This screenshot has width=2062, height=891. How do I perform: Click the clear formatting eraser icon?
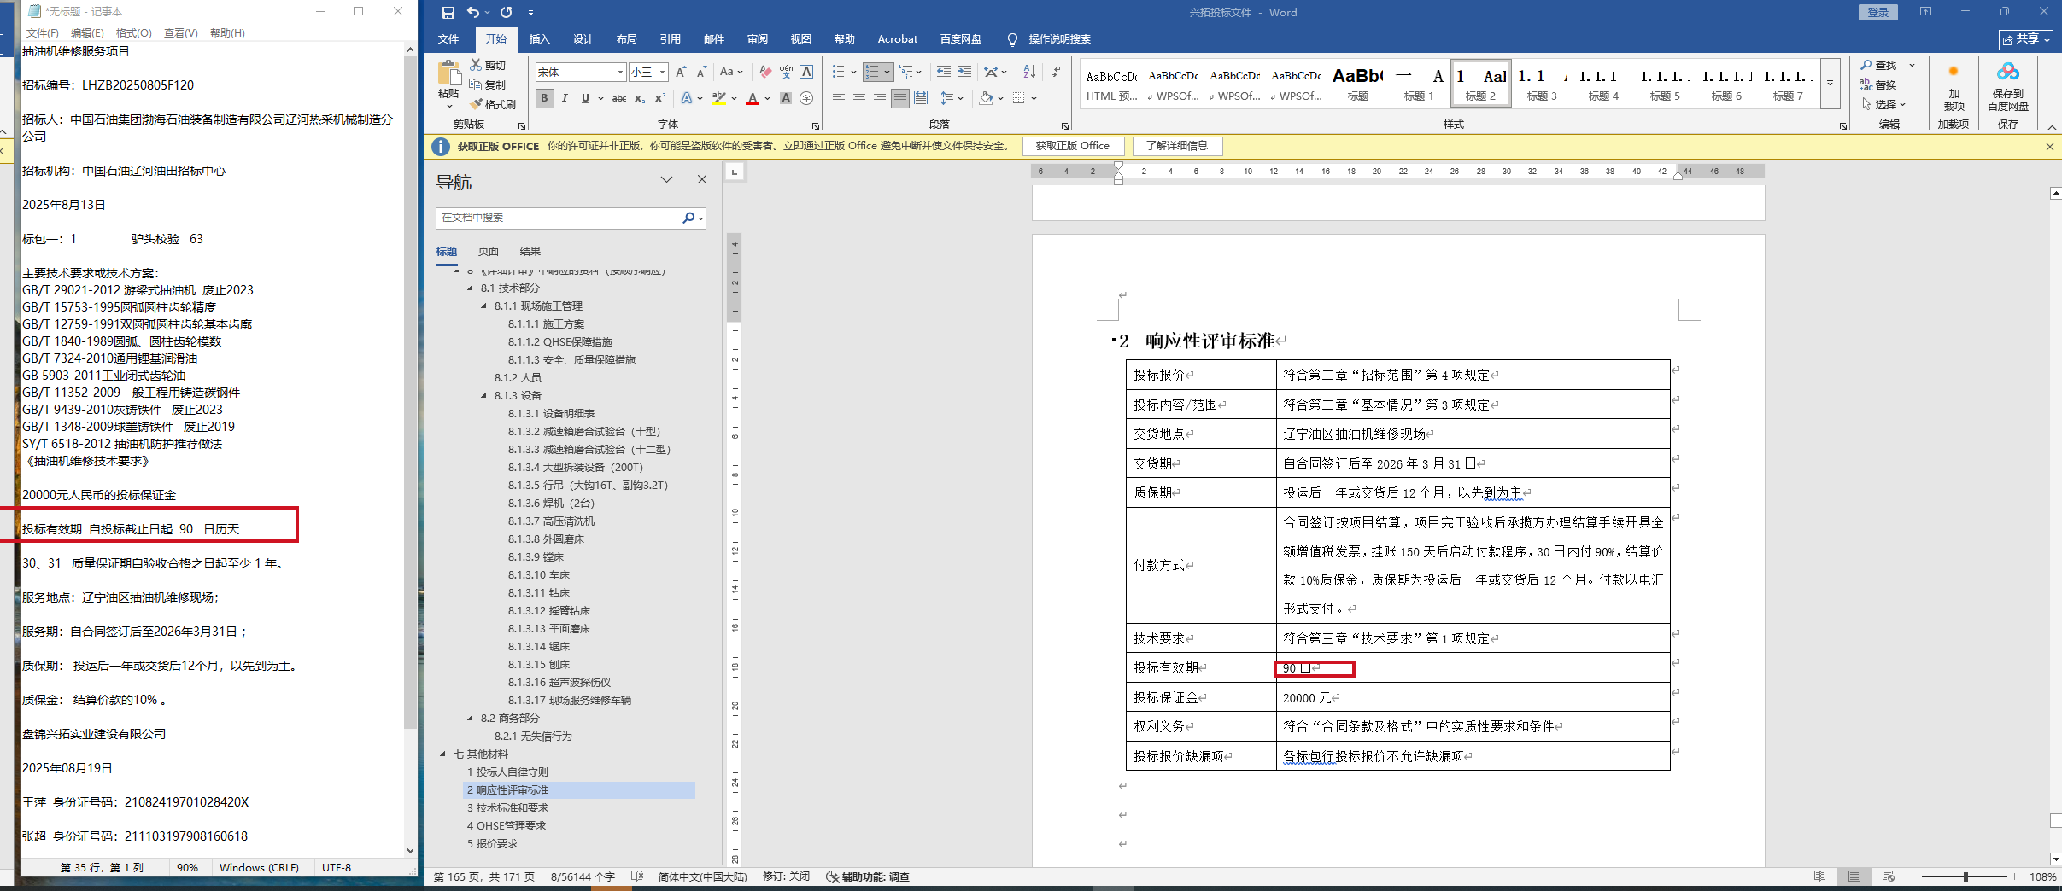(765, 73)
